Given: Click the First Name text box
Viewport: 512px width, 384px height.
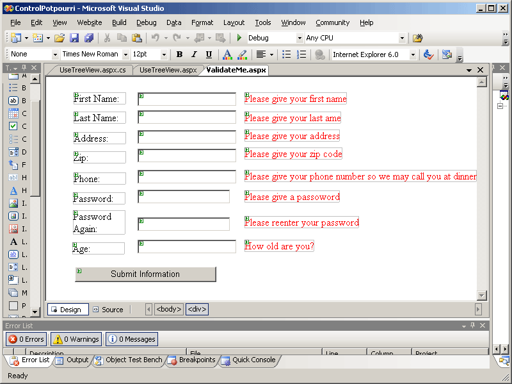Looking at the screenshot, I should 187,99.
